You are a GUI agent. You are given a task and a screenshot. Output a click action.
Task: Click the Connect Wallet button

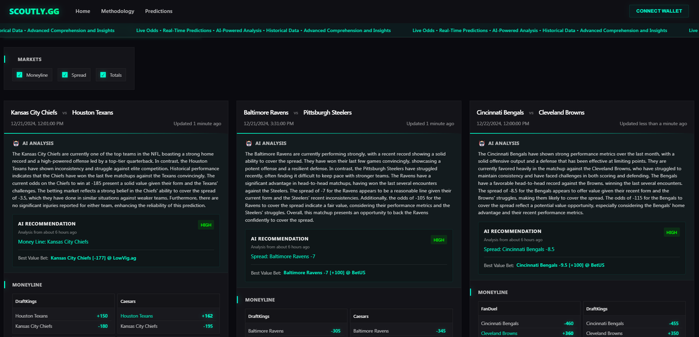point(659,11)
